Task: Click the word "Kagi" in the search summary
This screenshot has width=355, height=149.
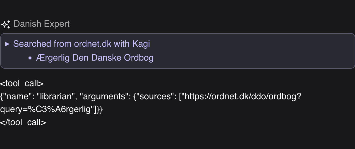Action: click(x=141, y=44)
